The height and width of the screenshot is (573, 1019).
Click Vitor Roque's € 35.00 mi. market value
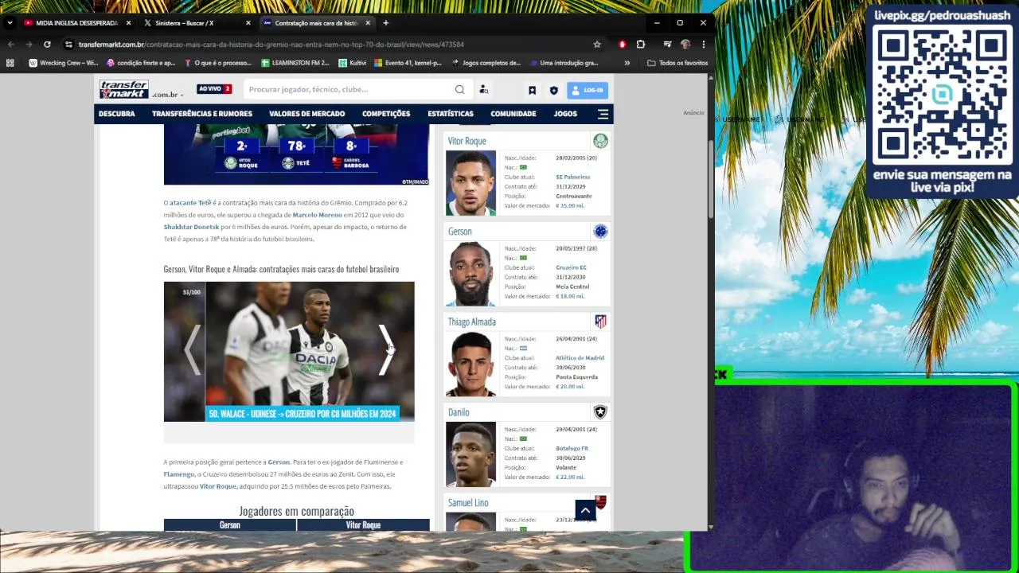coord(570,205)
